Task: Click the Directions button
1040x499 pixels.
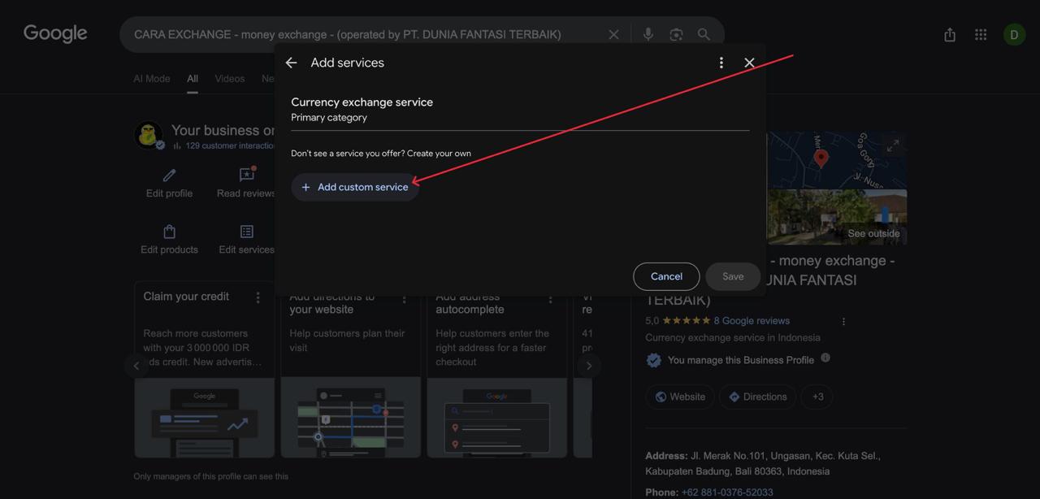Action: click(x=757, y=397)
